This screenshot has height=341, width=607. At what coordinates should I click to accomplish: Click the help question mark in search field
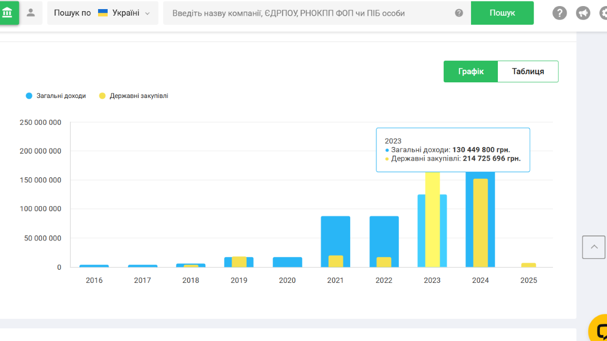[x=458, y=13]
